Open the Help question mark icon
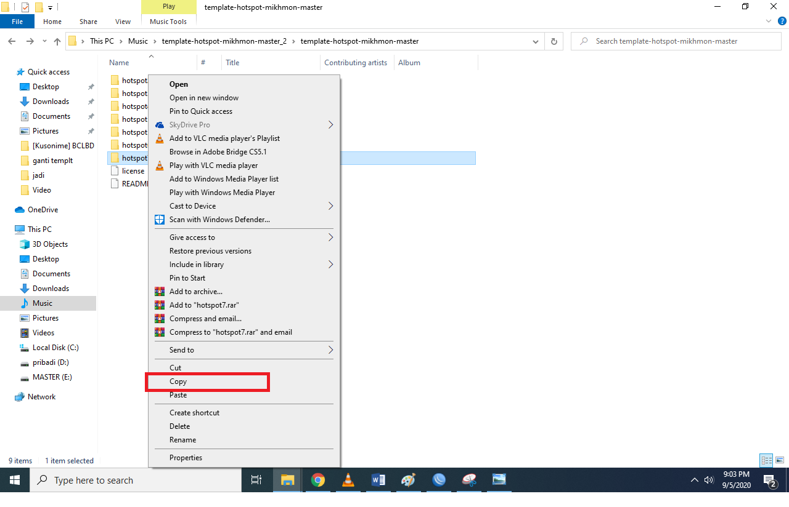Image resolution: width=789 pixels, height=507 pixels. tap(781, 21)
